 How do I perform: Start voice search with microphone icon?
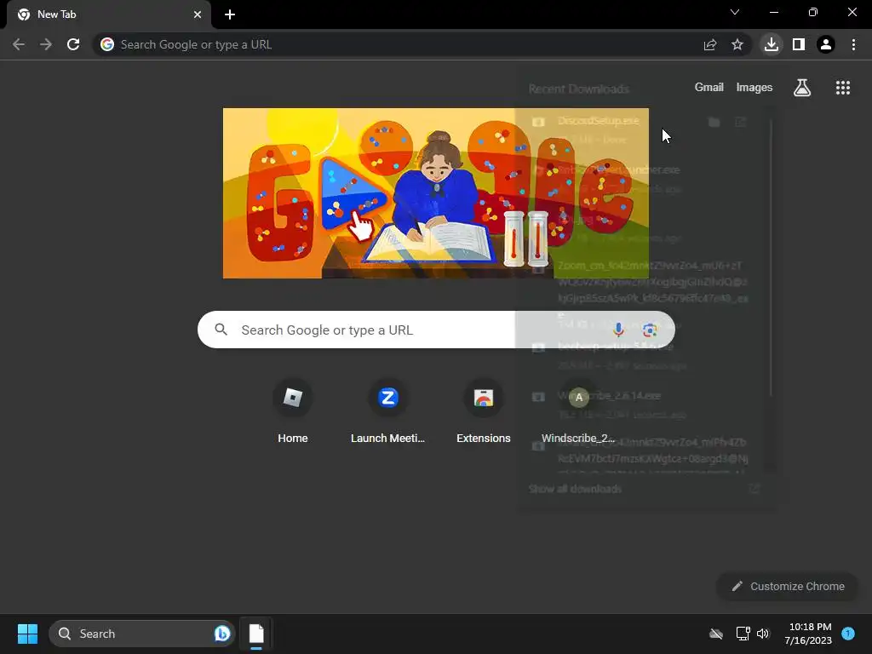618,330
